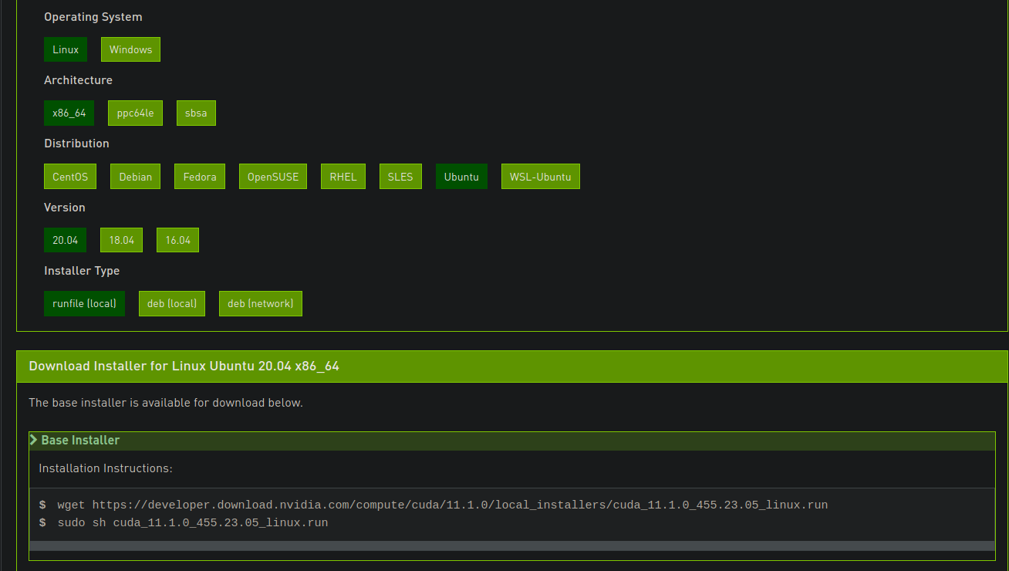Pick the Debian distribution
Image resolution: width=1009 pixels, height=571 pixels.
[135, 176]
